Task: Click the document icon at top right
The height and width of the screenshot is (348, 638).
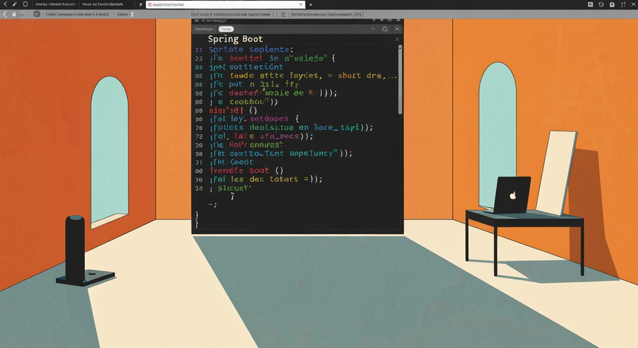Action: click(612, 4)
